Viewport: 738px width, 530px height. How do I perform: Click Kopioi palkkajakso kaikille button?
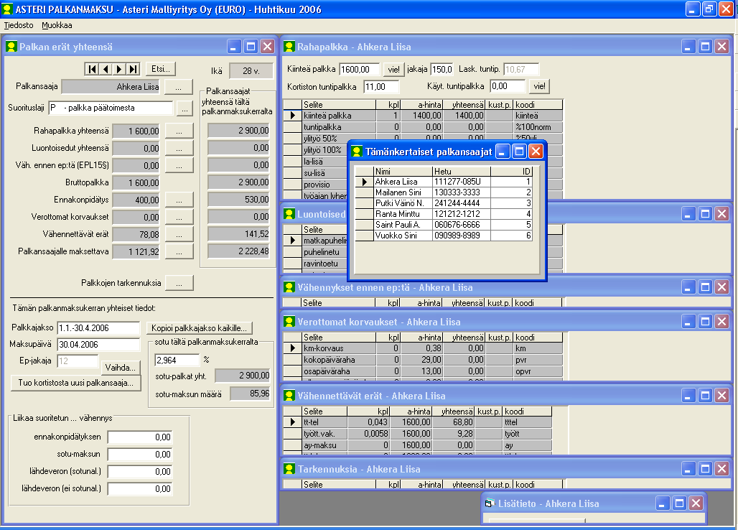pos(199,328)
